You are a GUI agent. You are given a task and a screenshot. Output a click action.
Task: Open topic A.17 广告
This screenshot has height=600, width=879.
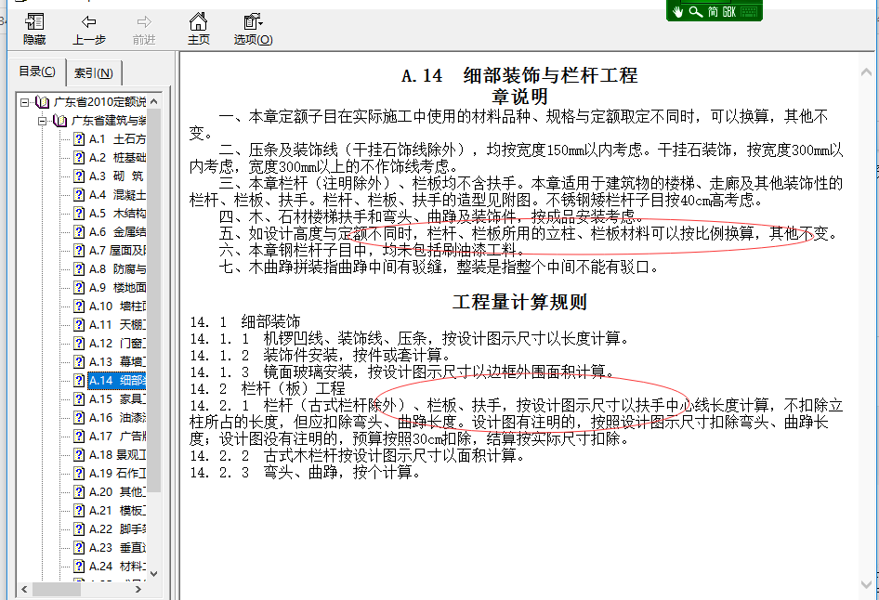[x=117, y=436]
